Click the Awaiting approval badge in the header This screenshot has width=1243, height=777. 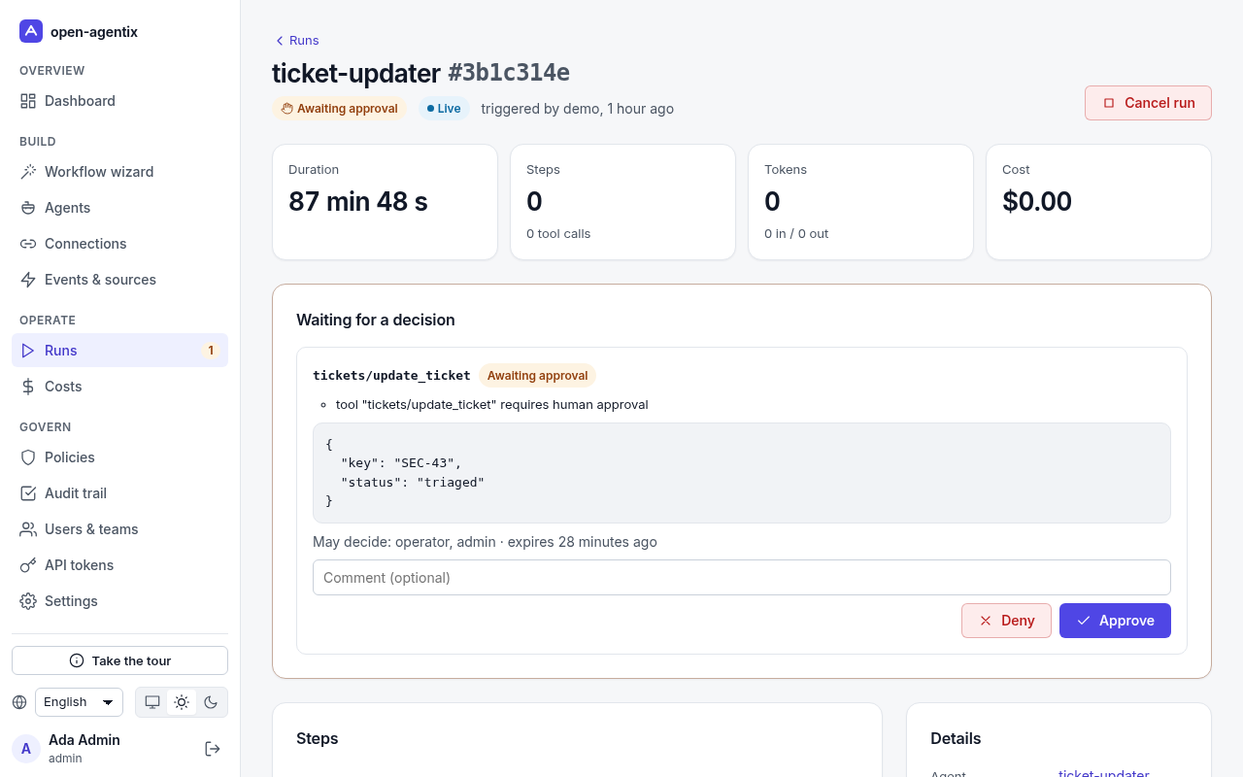point(340,109)
